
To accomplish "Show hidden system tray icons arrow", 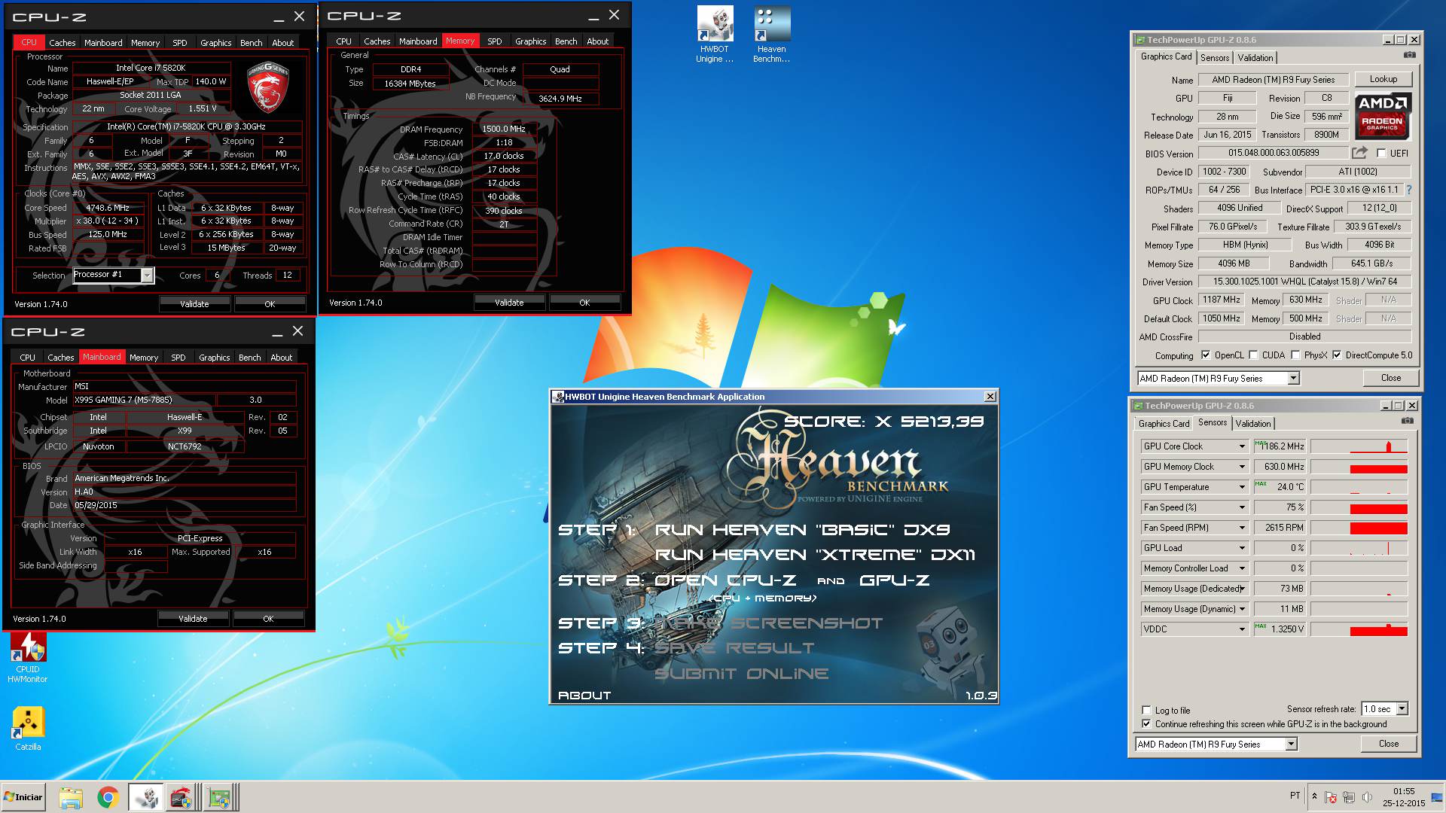I will 1314,796.
